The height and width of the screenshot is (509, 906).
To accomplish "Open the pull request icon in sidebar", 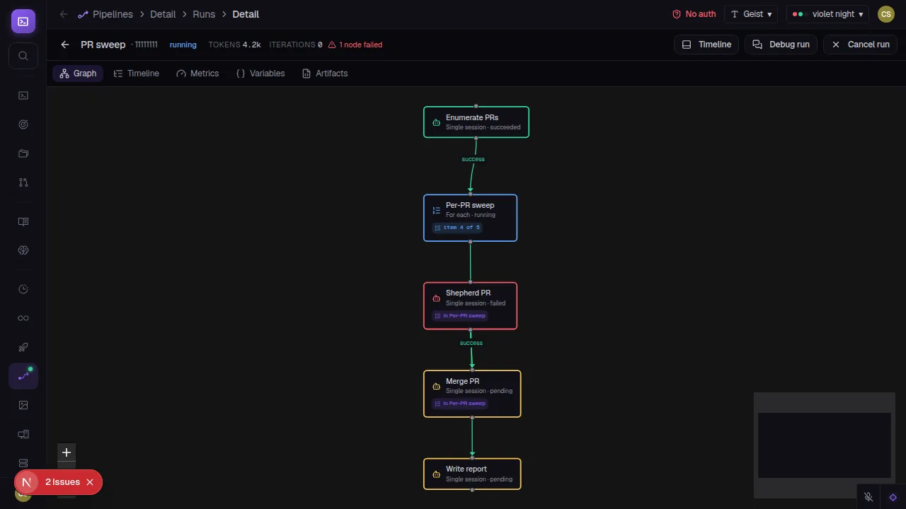I will point(23,182).
